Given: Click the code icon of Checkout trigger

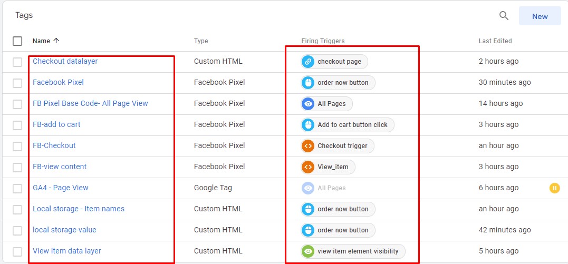Looking at the screenshot, I should coord(308,146).
